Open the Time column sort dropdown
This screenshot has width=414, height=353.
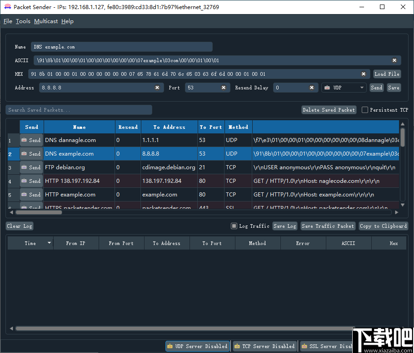[50, 243]
